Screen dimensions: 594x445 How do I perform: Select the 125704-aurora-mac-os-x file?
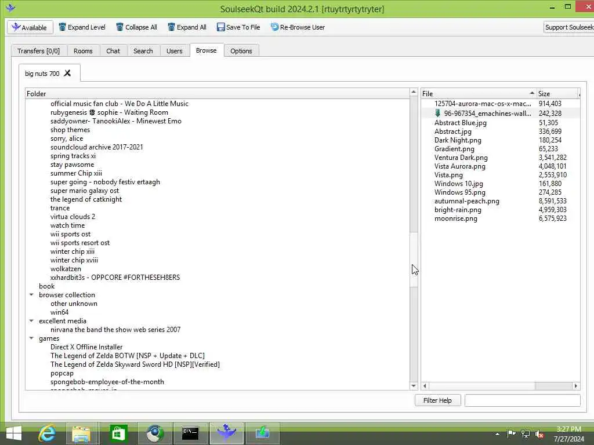(x=483, y=104)
